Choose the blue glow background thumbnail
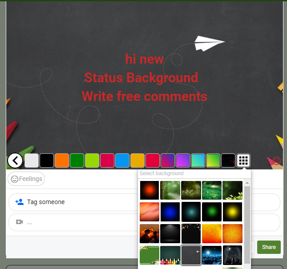Screen dimensions: 287x269 click(170, 212)
